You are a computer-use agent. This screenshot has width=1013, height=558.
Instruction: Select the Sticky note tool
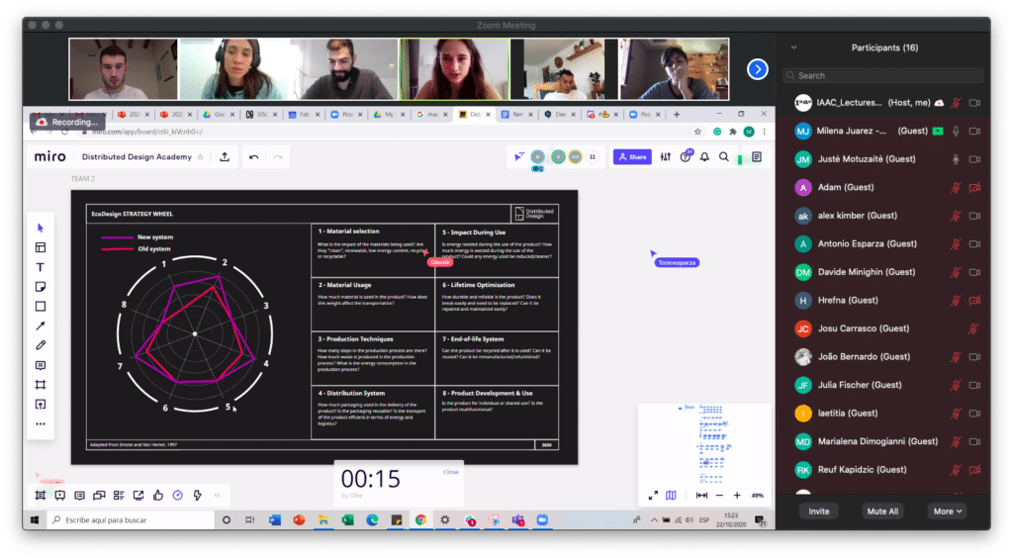41,287
